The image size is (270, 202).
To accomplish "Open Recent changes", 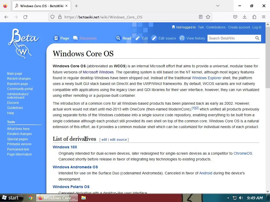I will pyautogui.click(x=19, y=78).
